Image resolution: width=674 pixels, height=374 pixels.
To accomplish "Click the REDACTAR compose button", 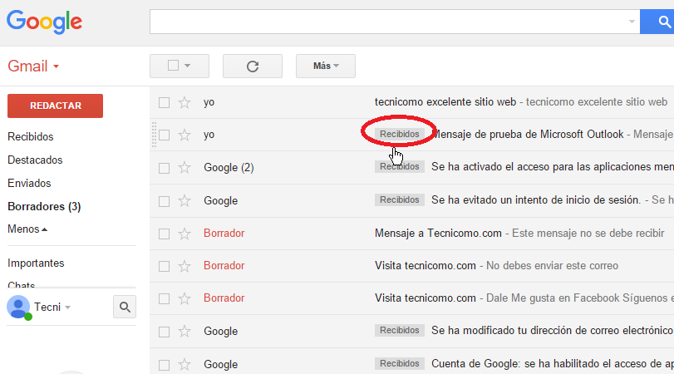I will pyautogui.click(x=55, y=106).
